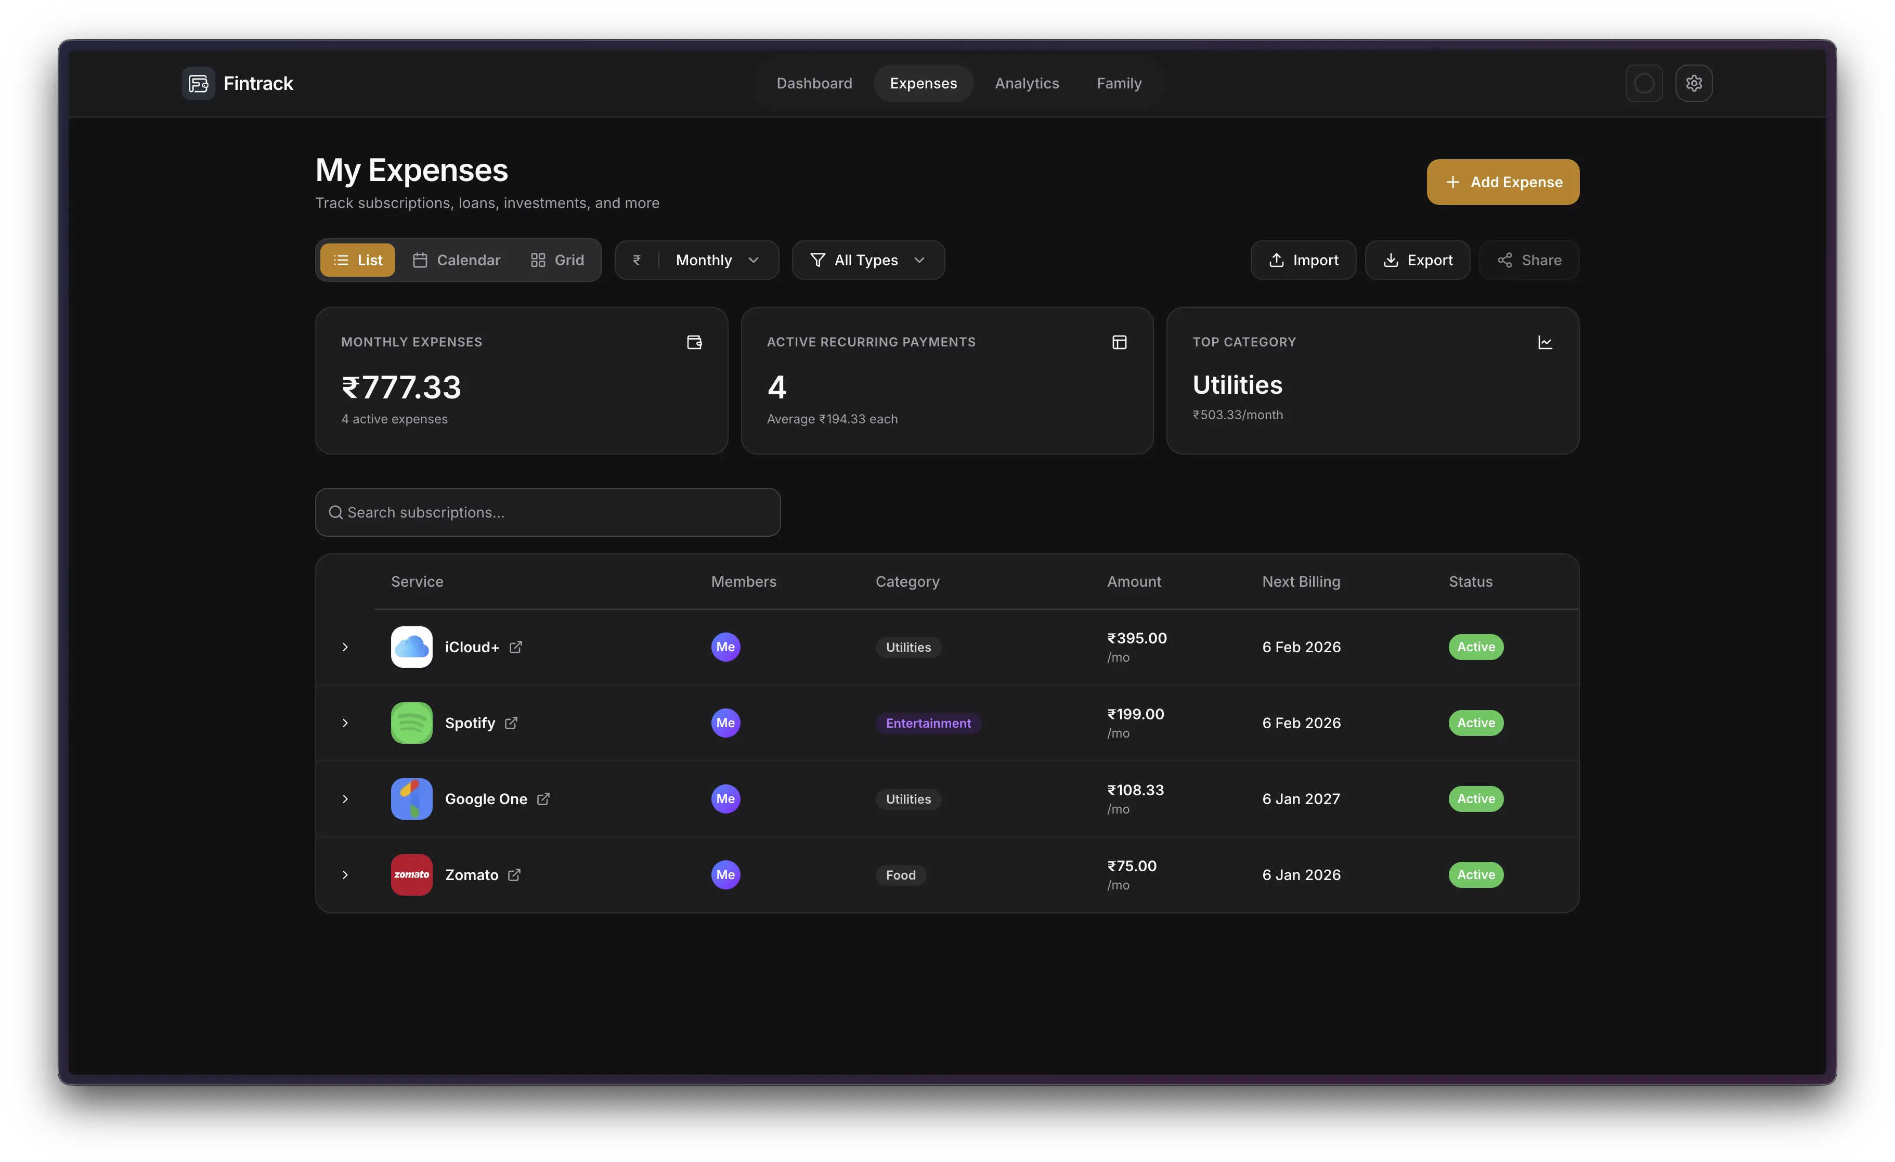Click the Amount column header
Screen dimensions: 1895x1162
(x=1134, y=582)
